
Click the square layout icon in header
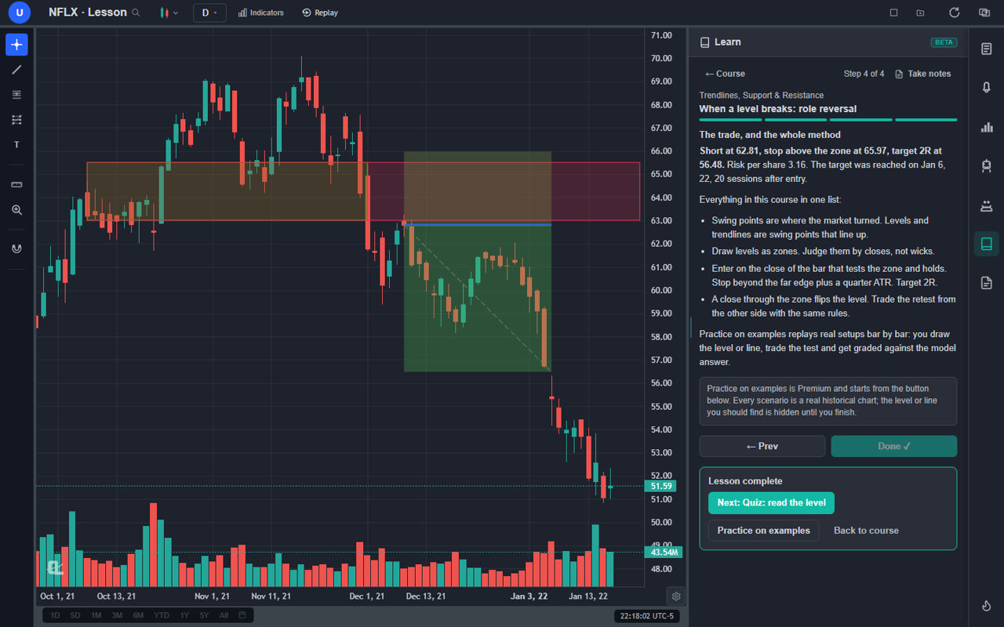click(x=893, y=13)
